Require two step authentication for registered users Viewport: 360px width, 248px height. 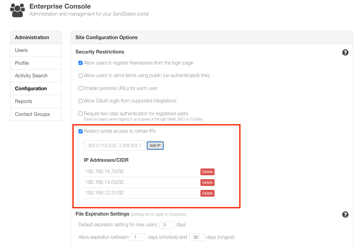pos(80,113)
